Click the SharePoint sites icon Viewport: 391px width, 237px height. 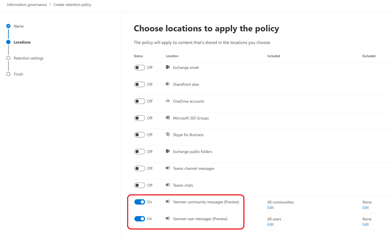click(x=168, y=84)
